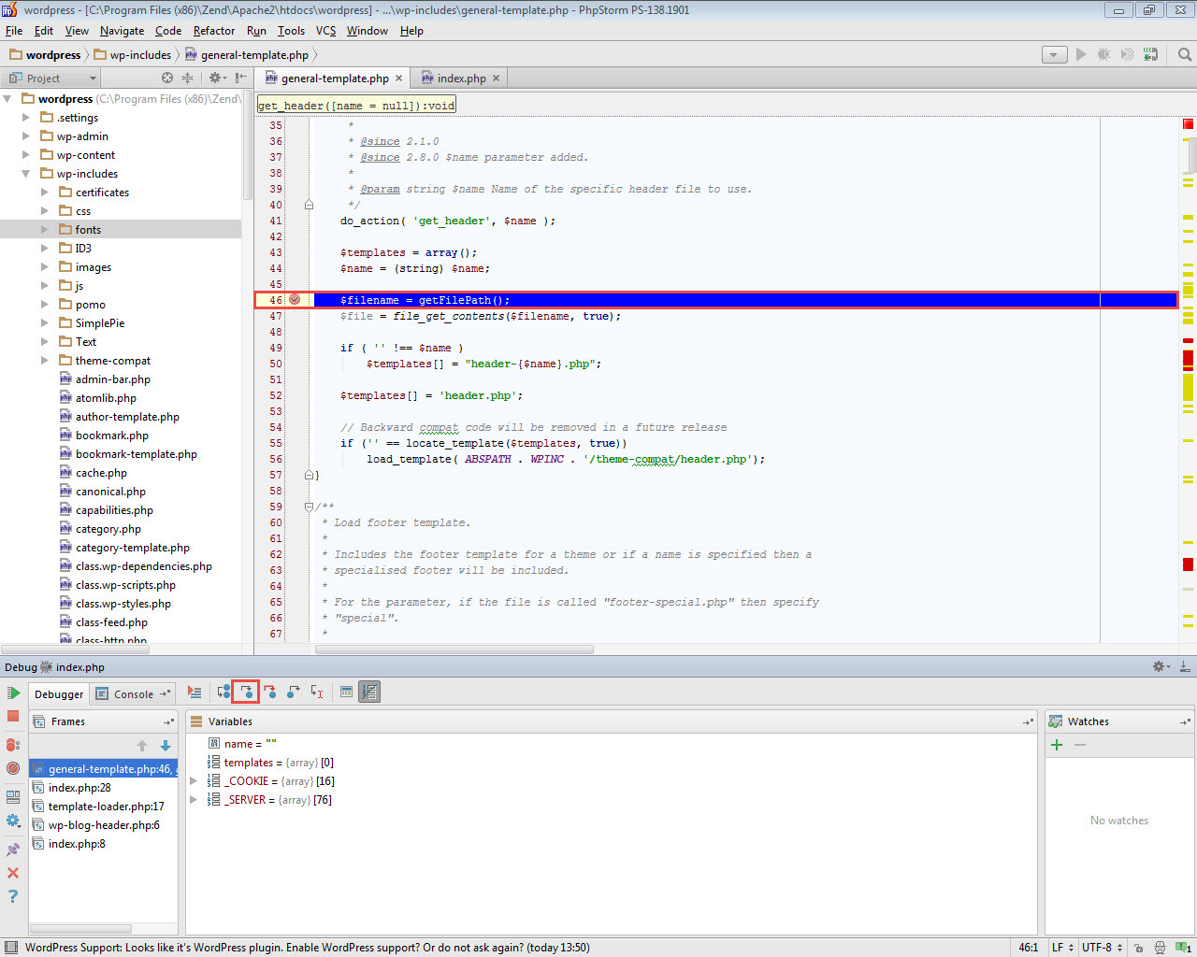This screenshot has width=1197, height=957.
Task: Switch to the Console tab in the debug panel
Action: (133, 694)
